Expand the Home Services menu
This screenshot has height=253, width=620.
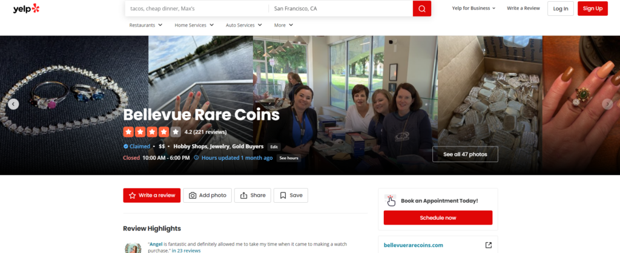point(194,25)
